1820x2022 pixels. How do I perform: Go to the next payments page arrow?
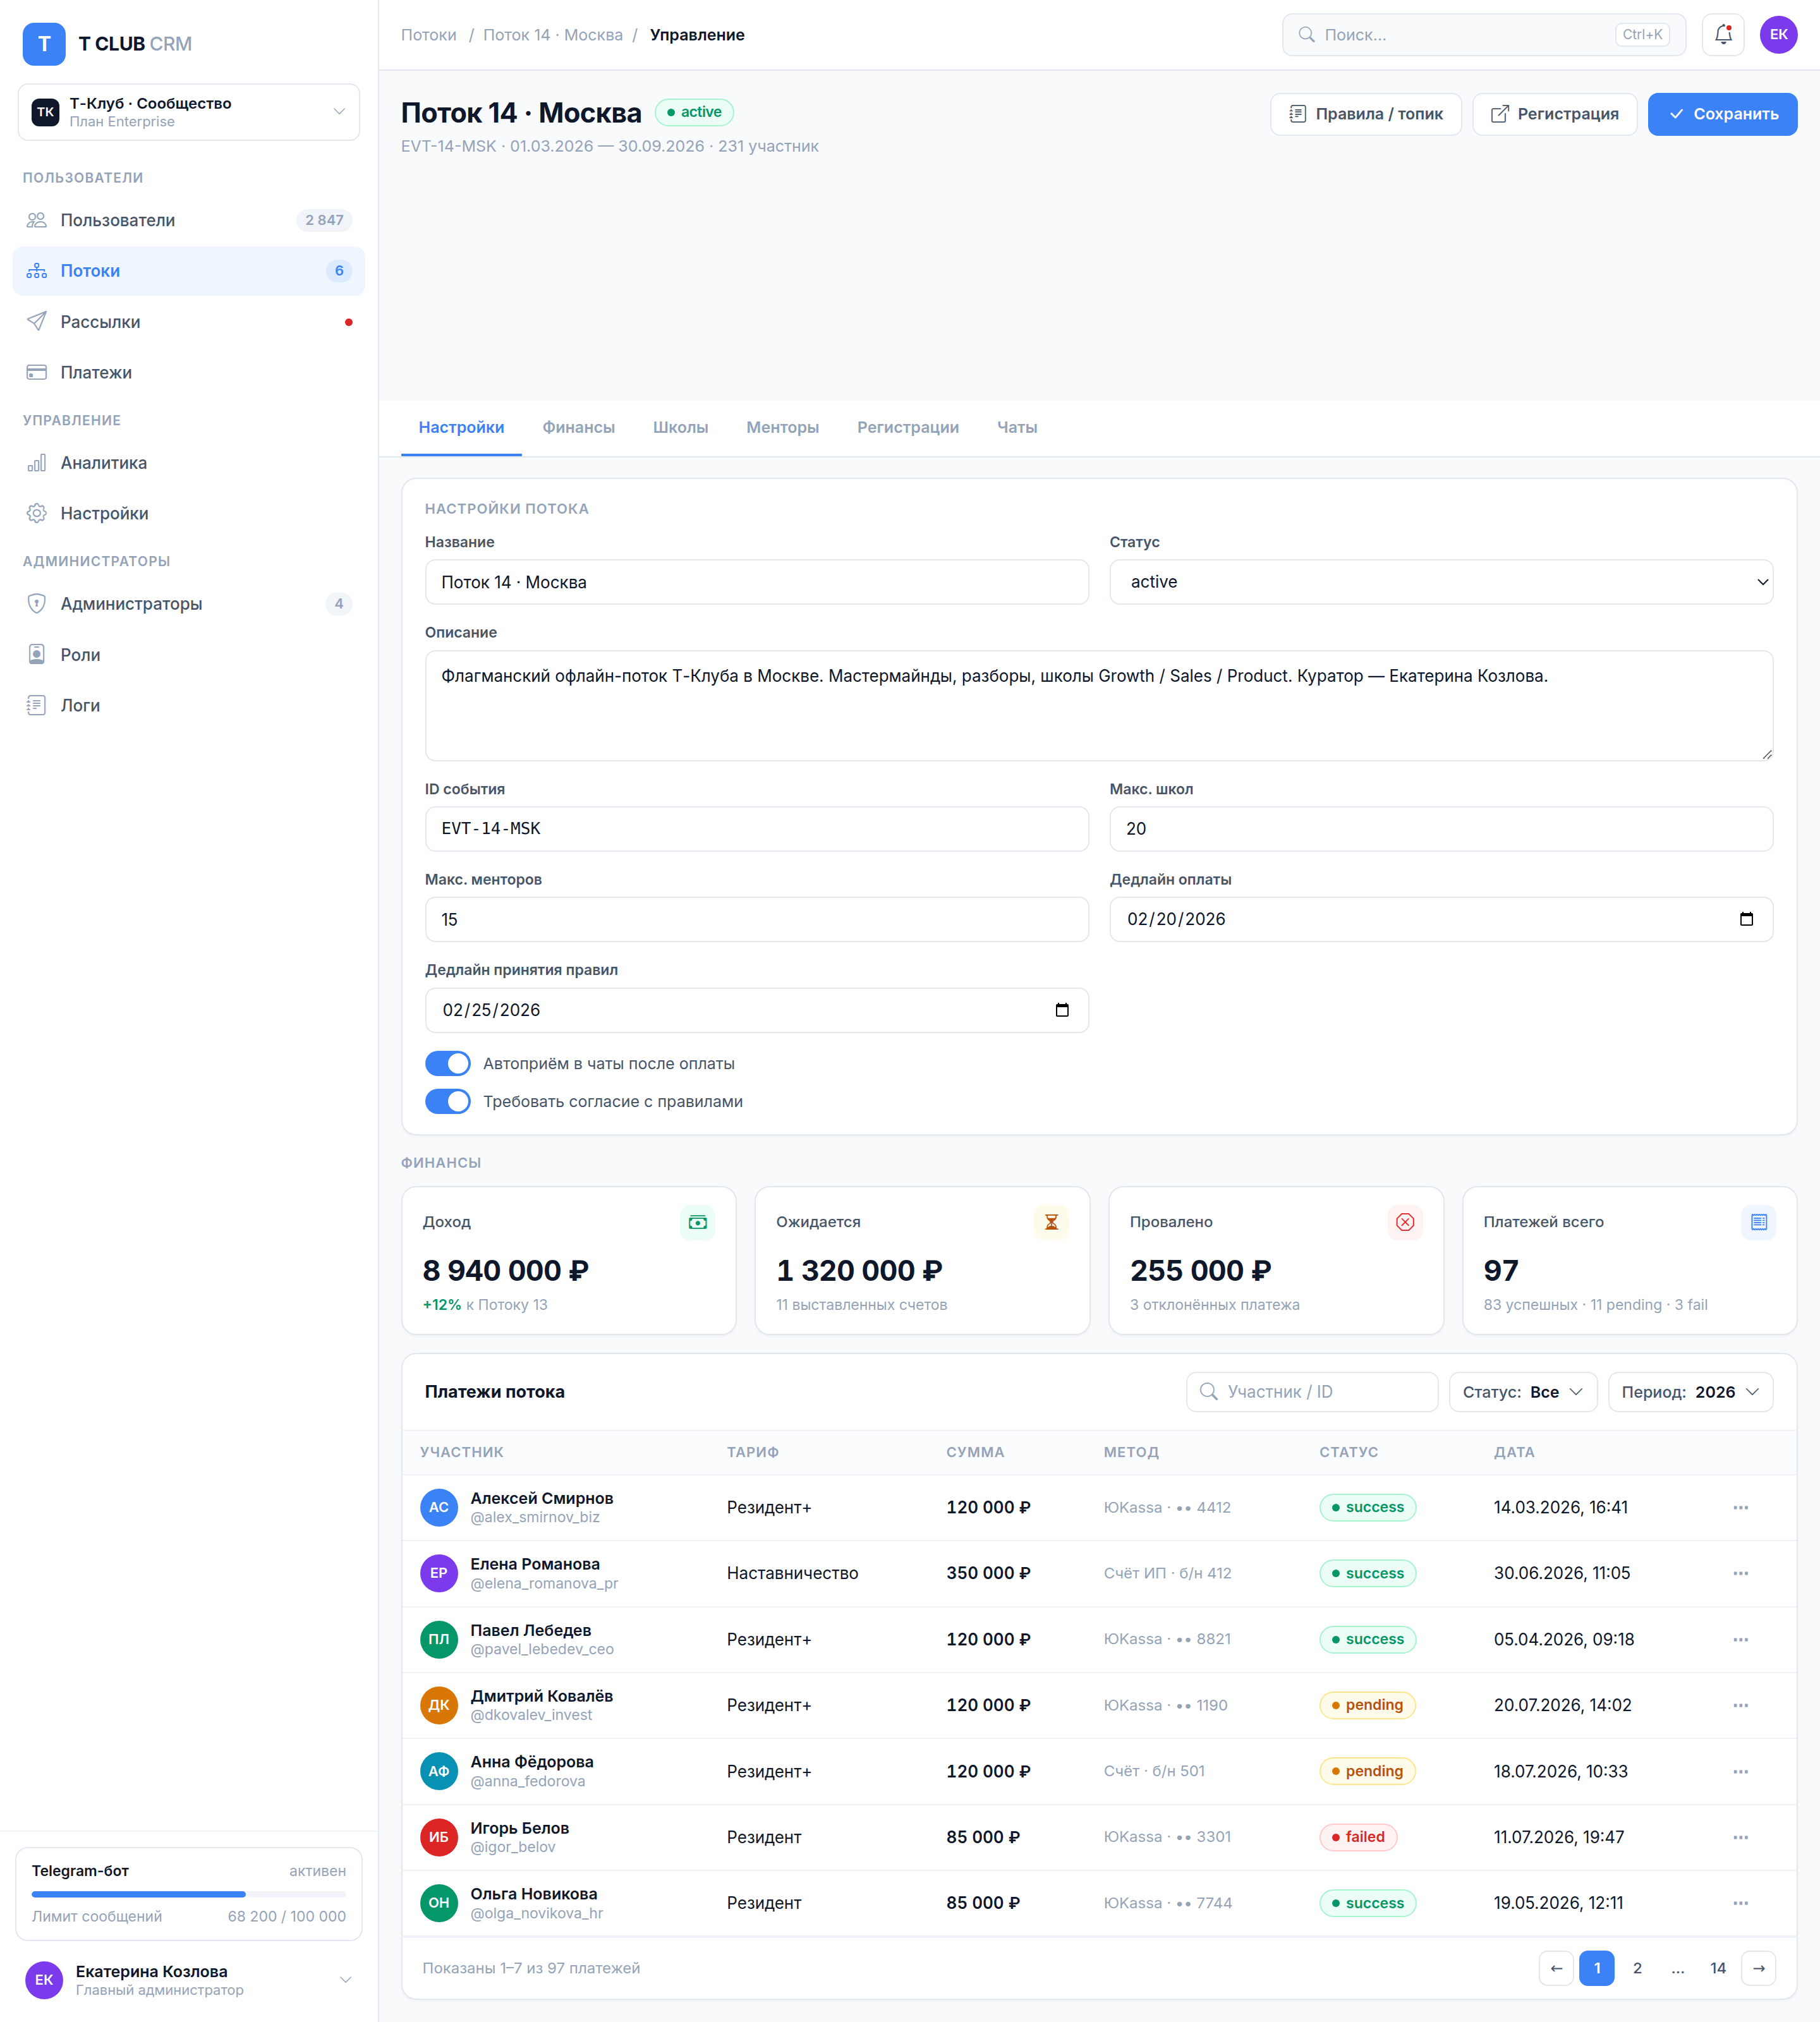[x=1758, y=1968]
